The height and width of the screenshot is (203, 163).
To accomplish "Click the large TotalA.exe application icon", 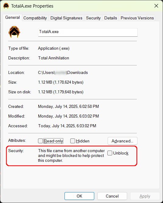I will tap(14, 32).
